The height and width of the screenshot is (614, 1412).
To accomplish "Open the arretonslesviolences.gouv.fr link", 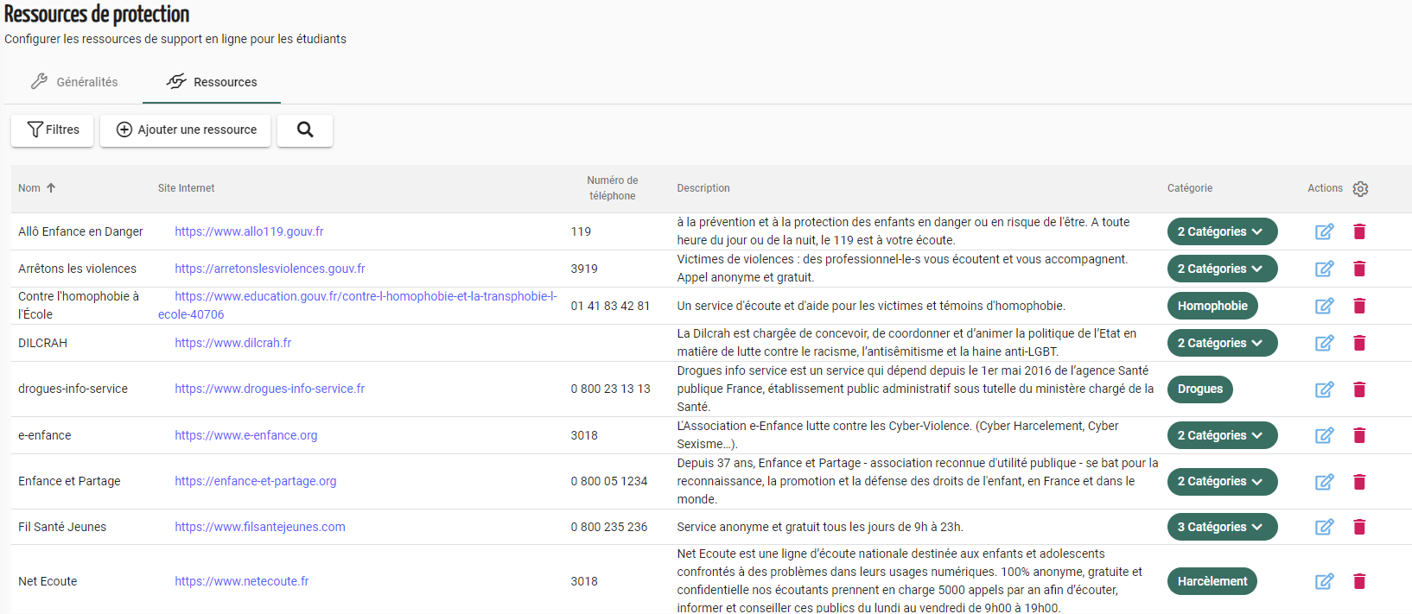I will point(270,269).
